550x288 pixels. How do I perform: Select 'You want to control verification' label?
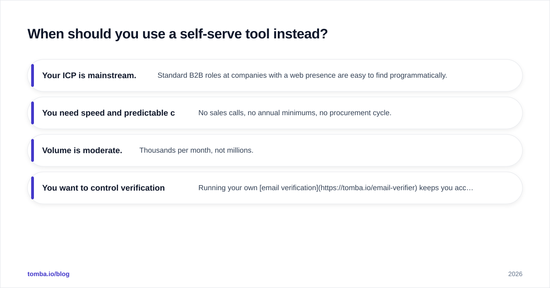pyautogui.click(x=104, y=188)
